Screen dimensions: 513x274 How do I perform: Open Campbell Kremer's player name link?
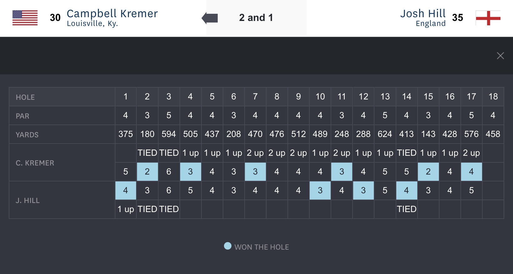[x=112, y=13]
